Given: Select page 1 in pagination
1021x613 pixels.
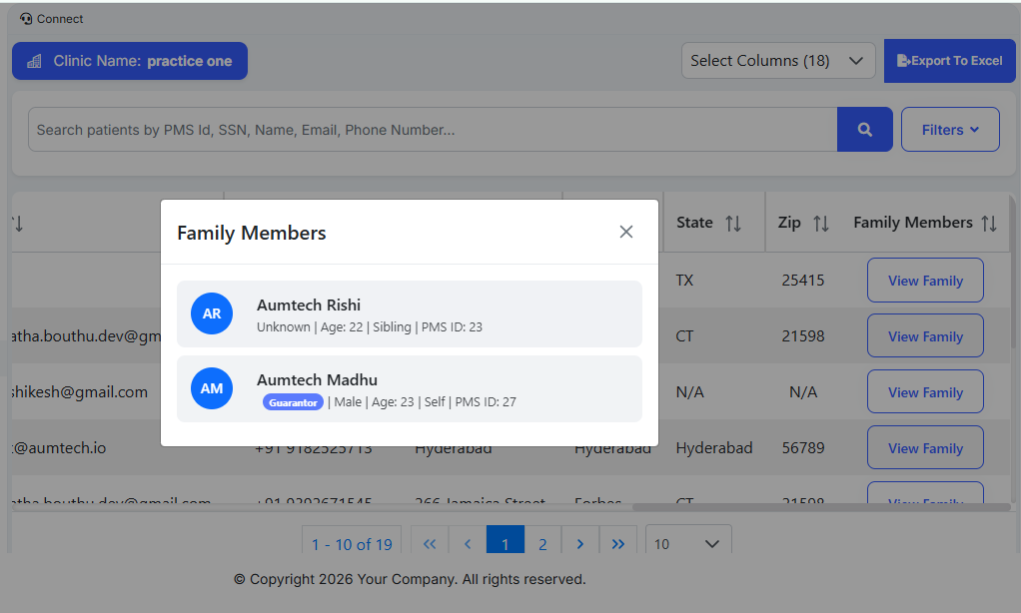Looking at the screenshot, I should pos(506,544).
